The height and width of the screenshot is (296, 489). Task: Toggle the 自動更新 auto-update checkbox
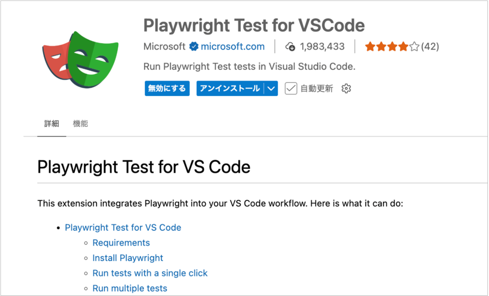tap(291, 88)
